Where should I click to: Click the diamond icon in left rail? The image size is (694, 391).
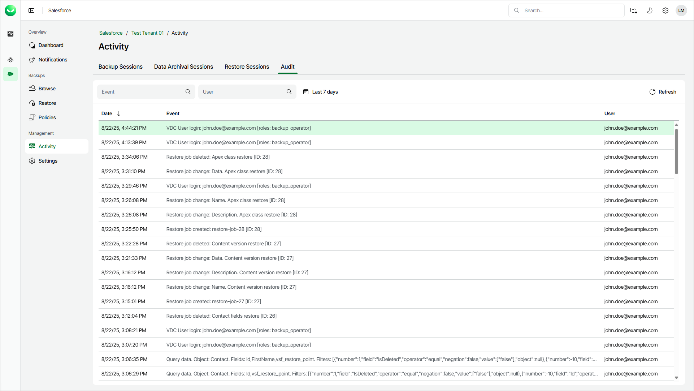[x=10, y=60]
